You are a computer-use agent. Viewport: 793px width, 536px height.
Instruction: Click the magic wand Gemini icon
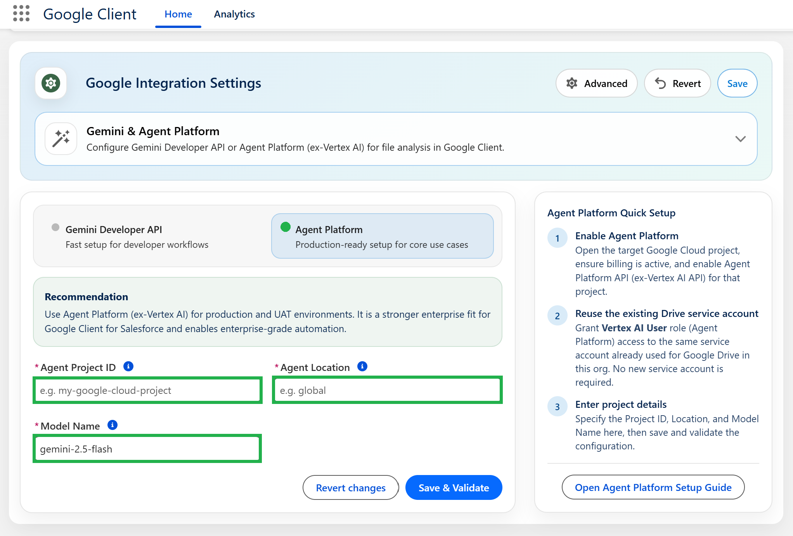tap(61, 139)
